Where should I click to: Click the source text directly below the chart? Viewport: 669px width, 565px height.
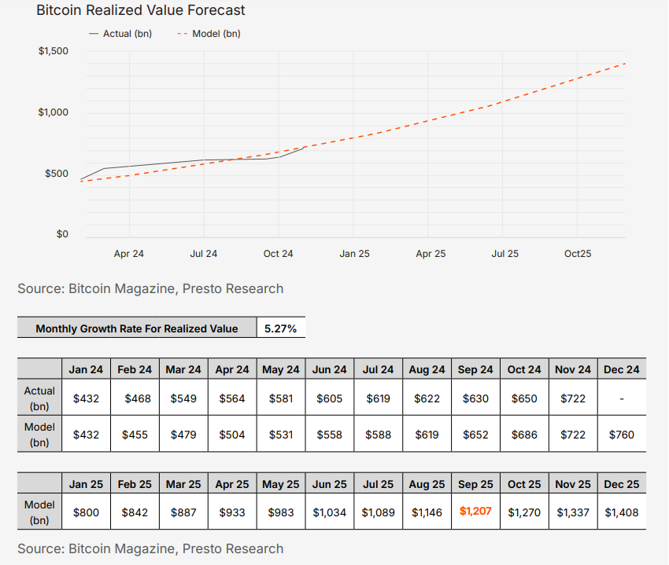click(150, 288)
